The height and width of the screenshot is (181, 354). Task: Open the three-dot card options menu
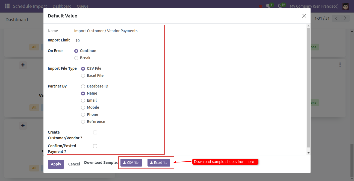(x=340, y=65)
